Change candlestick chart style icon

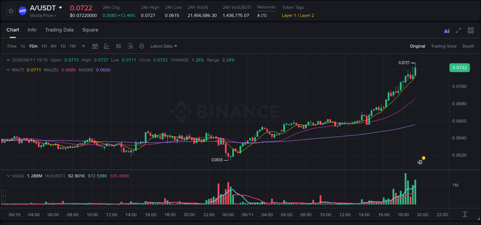point(119,46)
